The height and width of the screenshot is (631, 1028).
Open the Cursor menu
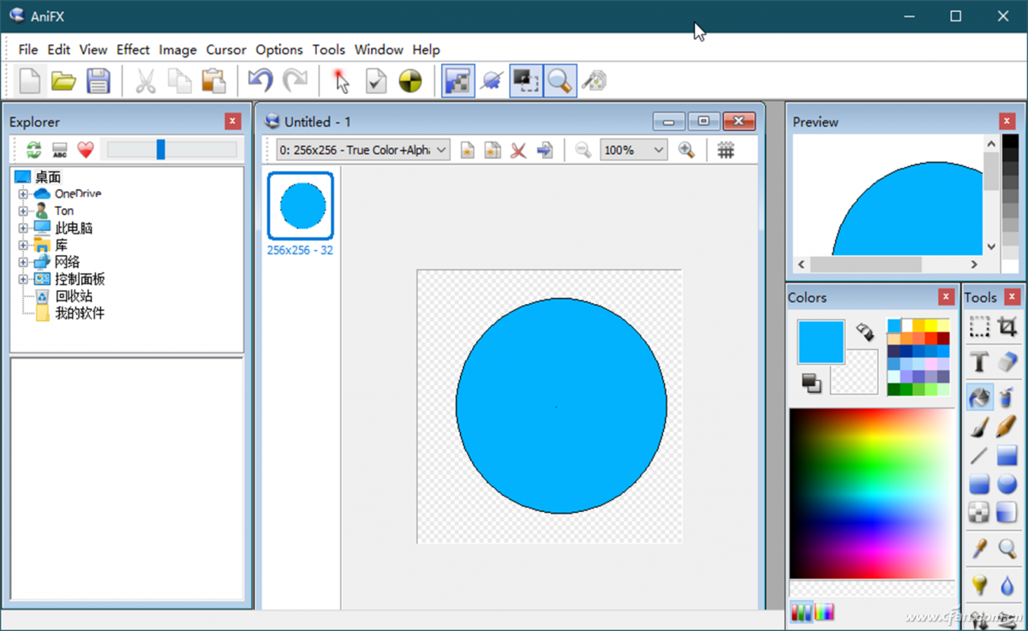point(225,50)
